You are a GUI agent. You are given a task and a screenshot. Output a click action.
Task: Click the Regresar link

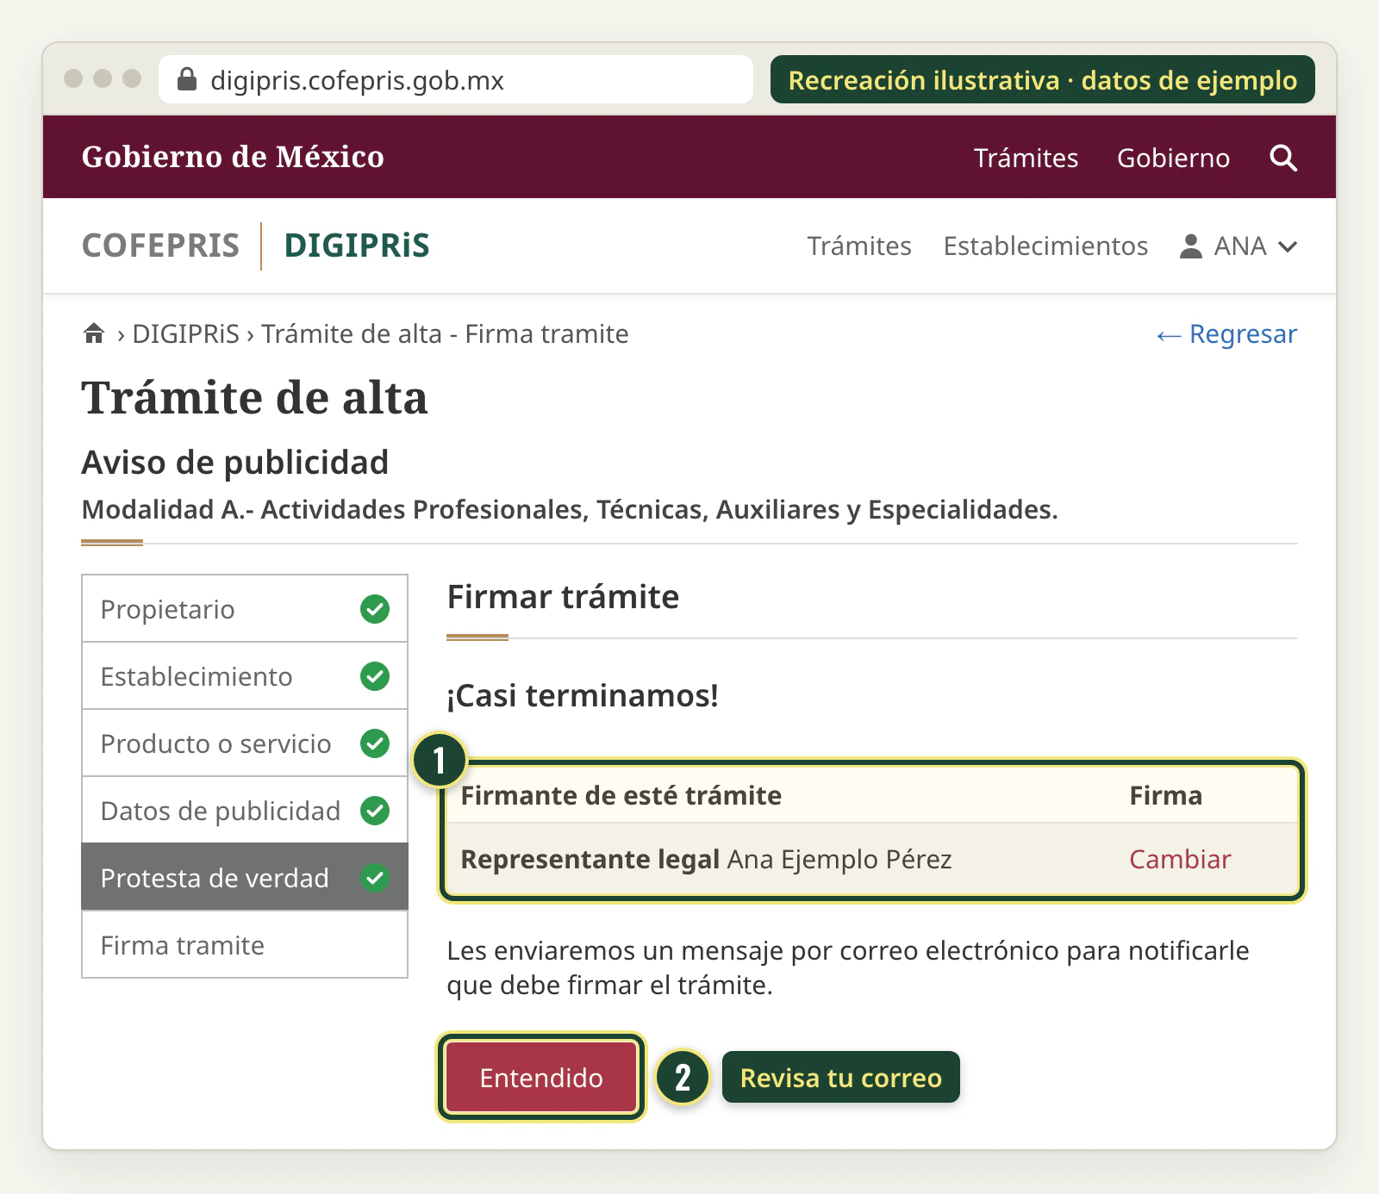coord(1226,334)
